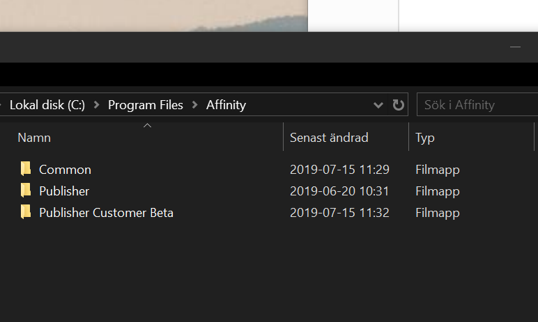The height and width of the screenshot is (322, 538).
Task: Click the Affinity breadcrumb segment
Action: 226,105
